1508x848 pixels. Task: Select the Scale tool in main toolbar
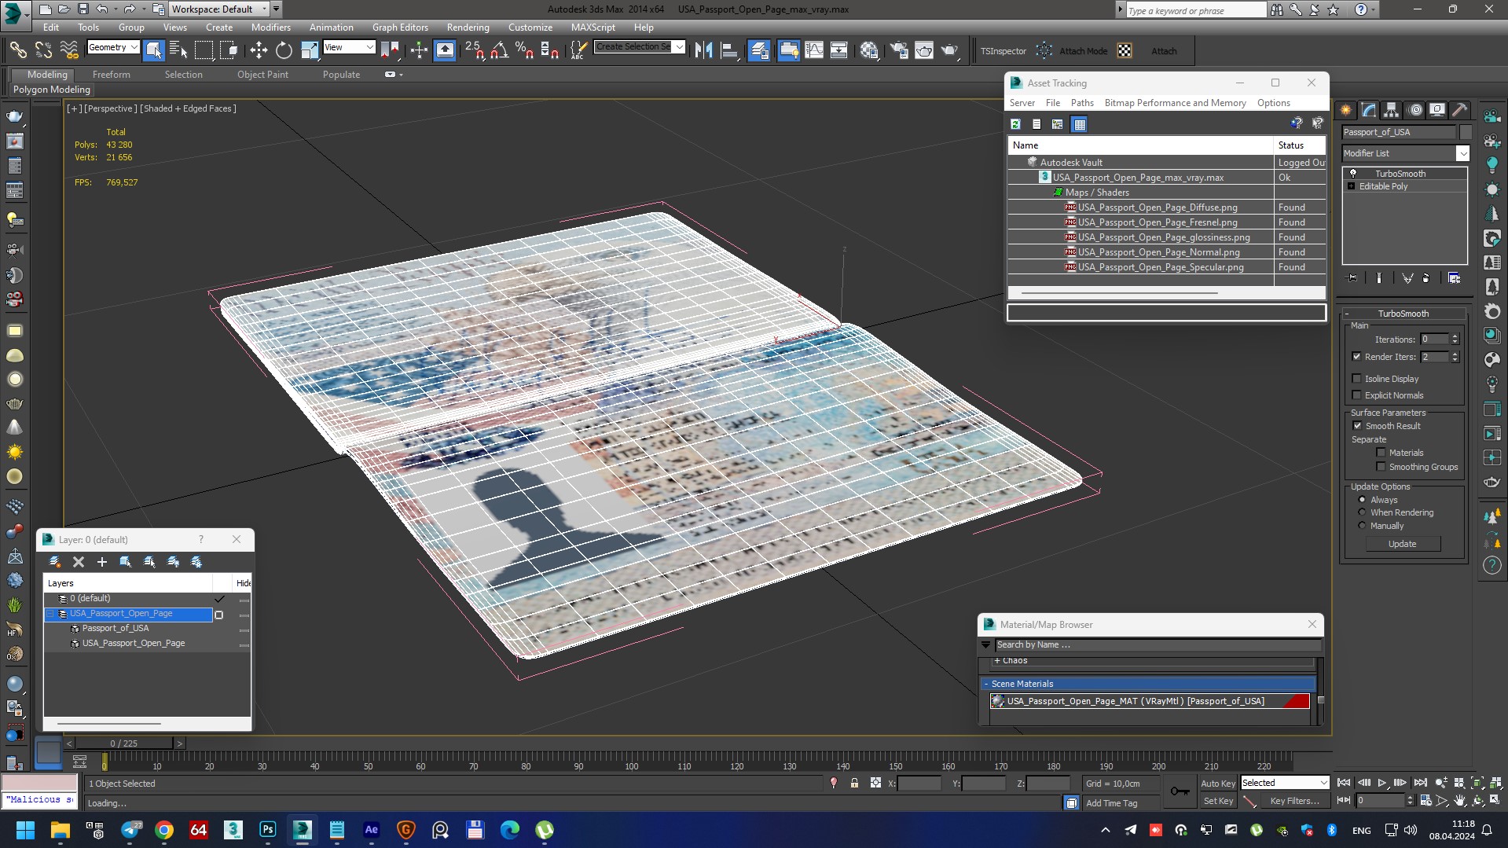pos(310,50)
